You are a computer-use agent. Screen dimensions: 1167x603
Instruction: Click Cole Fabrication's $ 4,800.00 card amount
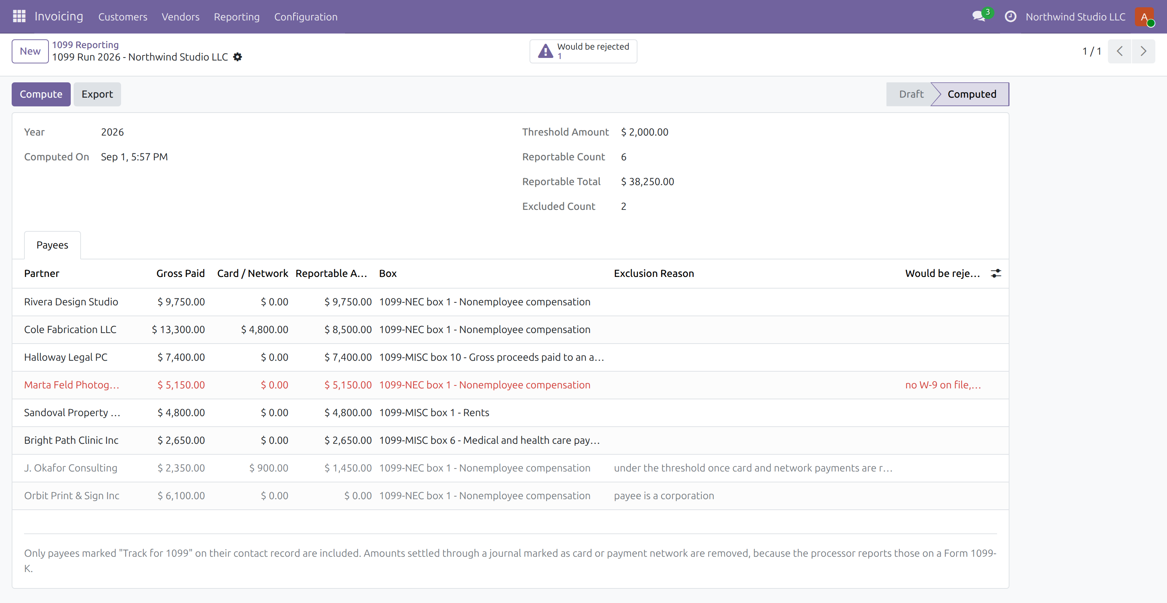click(x=264, y=330)
